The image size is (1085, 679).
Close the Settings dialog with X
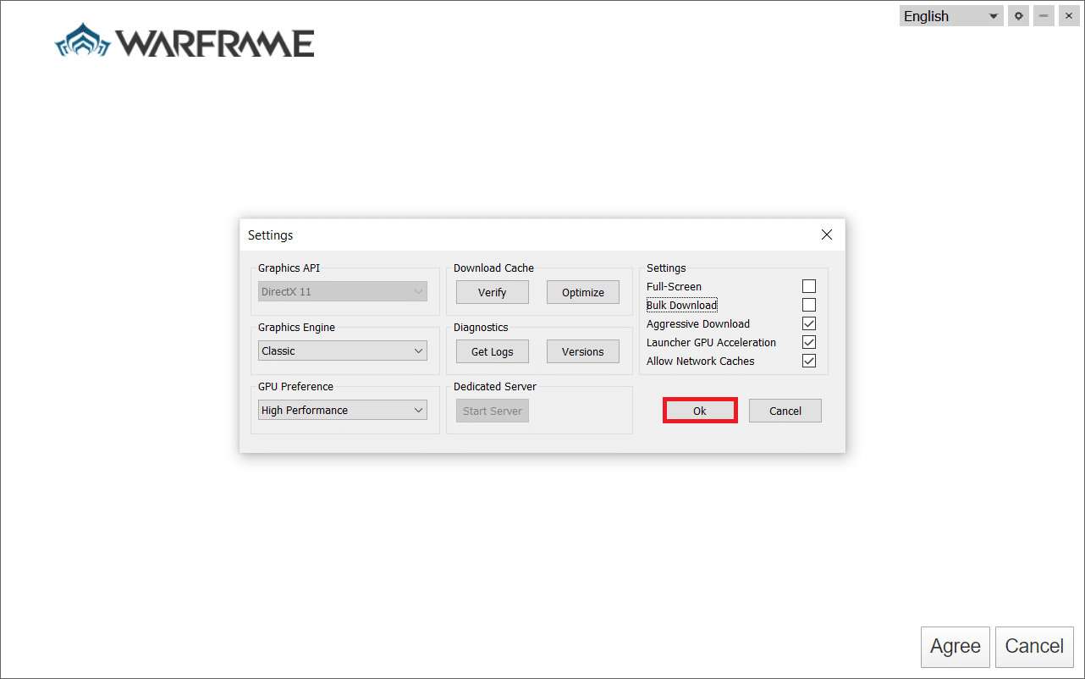(827, 235)
